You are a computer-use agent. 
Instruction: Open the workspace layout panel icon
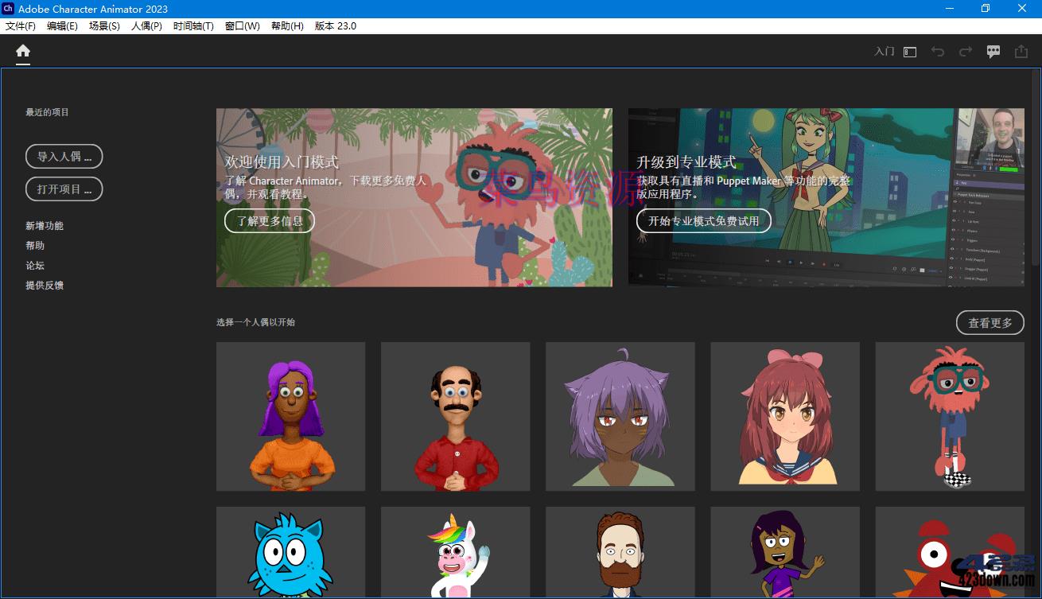909,51
